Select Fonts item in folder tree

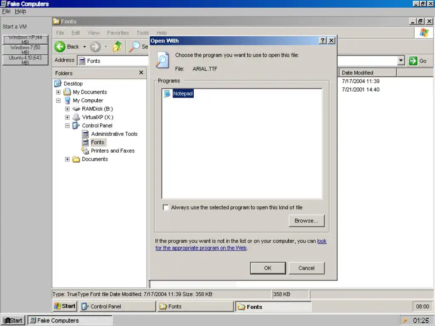point(98,142)
